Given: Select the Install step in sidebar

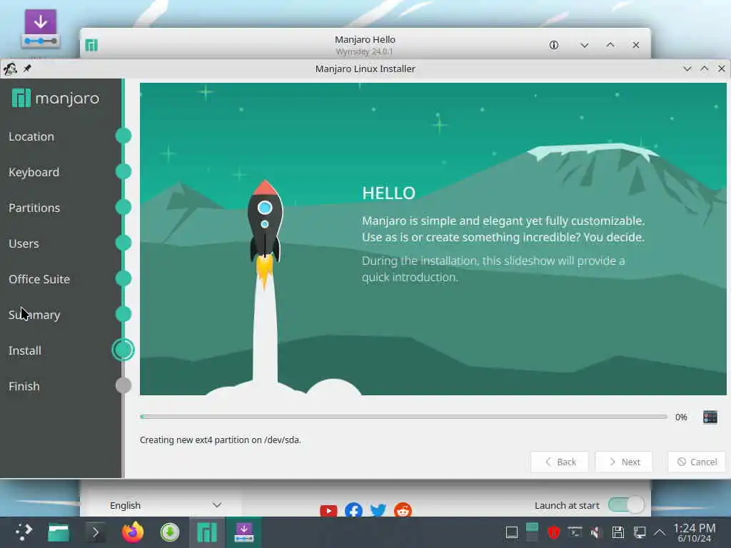Looking at the screenshot, I should click(x=25, y=350).
